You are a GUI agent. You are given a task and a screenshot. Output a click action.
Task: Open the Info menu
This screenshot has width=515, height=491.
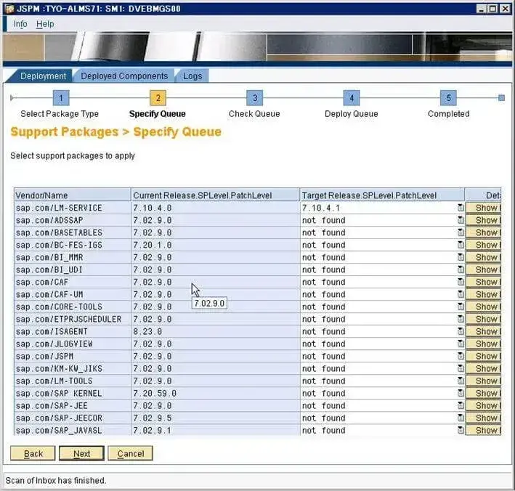coord(20,24)
